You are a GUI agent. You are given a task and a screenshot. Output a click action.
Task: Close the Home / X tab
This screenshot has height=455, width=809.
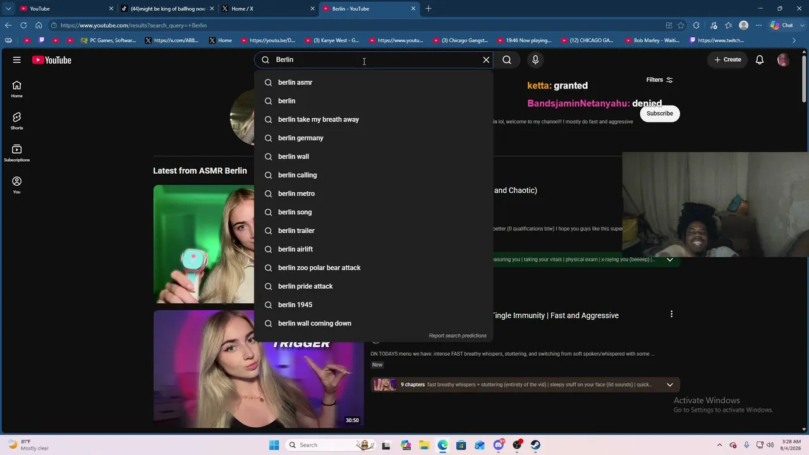312,9
